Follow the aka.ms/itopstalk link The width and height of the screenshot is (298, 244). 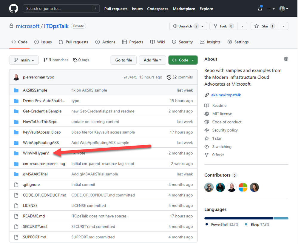pyautogui.click(x=226, y=95)
